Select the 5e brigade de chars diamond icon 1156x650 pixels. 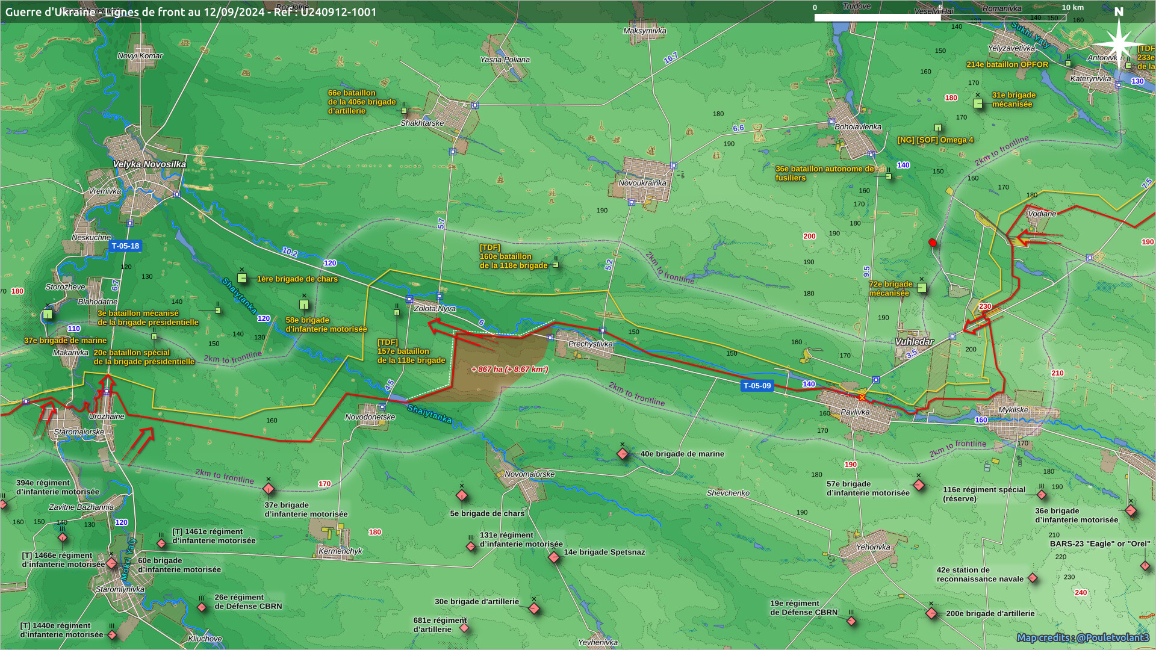pyautogui.click(x=462, y=495)
